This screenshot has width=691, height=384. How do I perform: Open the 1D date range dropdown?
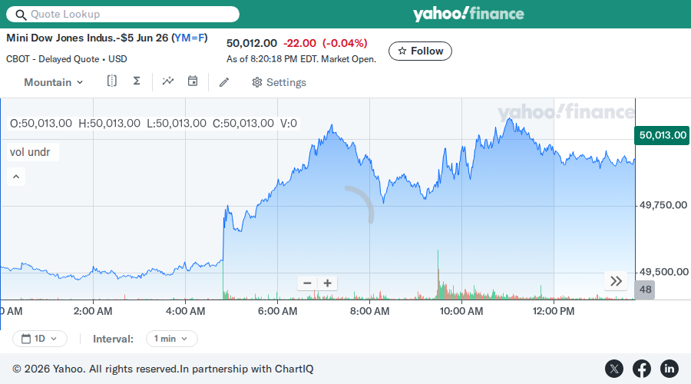(x=40, y=339)
